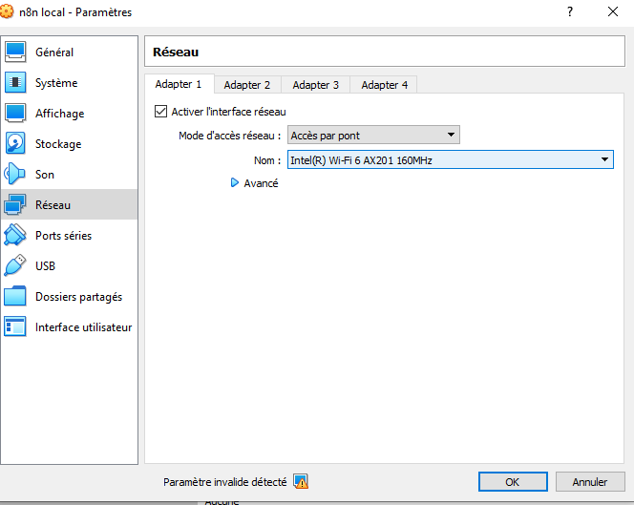Switch to the Adapter 3 tab
Screen dimensions: 634x505
click(315, 85)
